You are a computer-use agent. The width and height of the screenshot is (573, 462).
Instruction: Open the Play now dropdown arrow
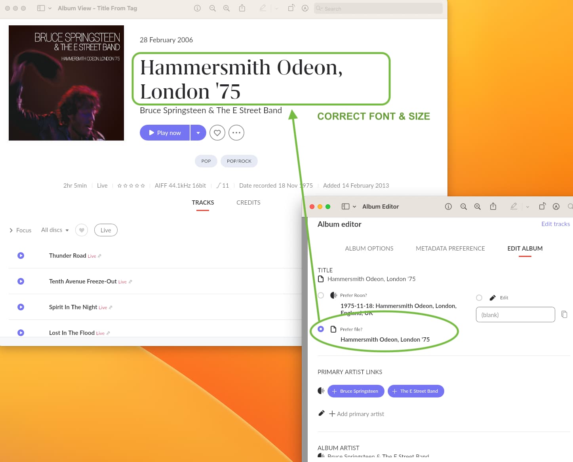[198, 133]
